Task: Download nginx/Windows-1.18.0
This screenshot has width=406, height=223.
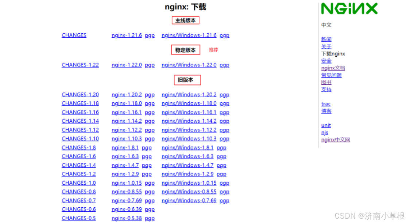Action: click(x=189, y=103)
